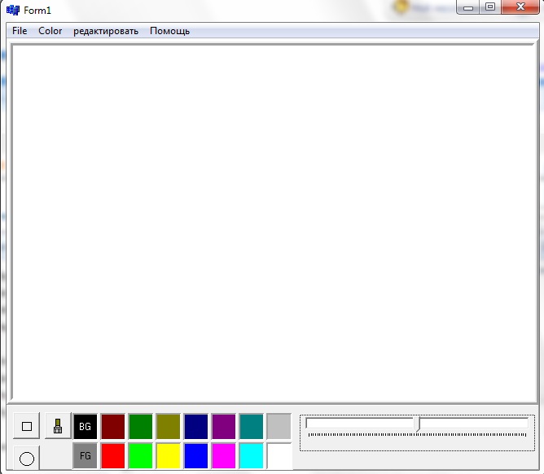Open the редактировать menu
The width and height of the screenshot is (544, 474).
106,31
